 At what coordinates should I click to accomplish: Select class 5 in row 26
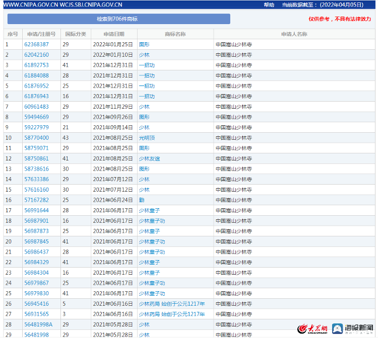tap(64, 304)
